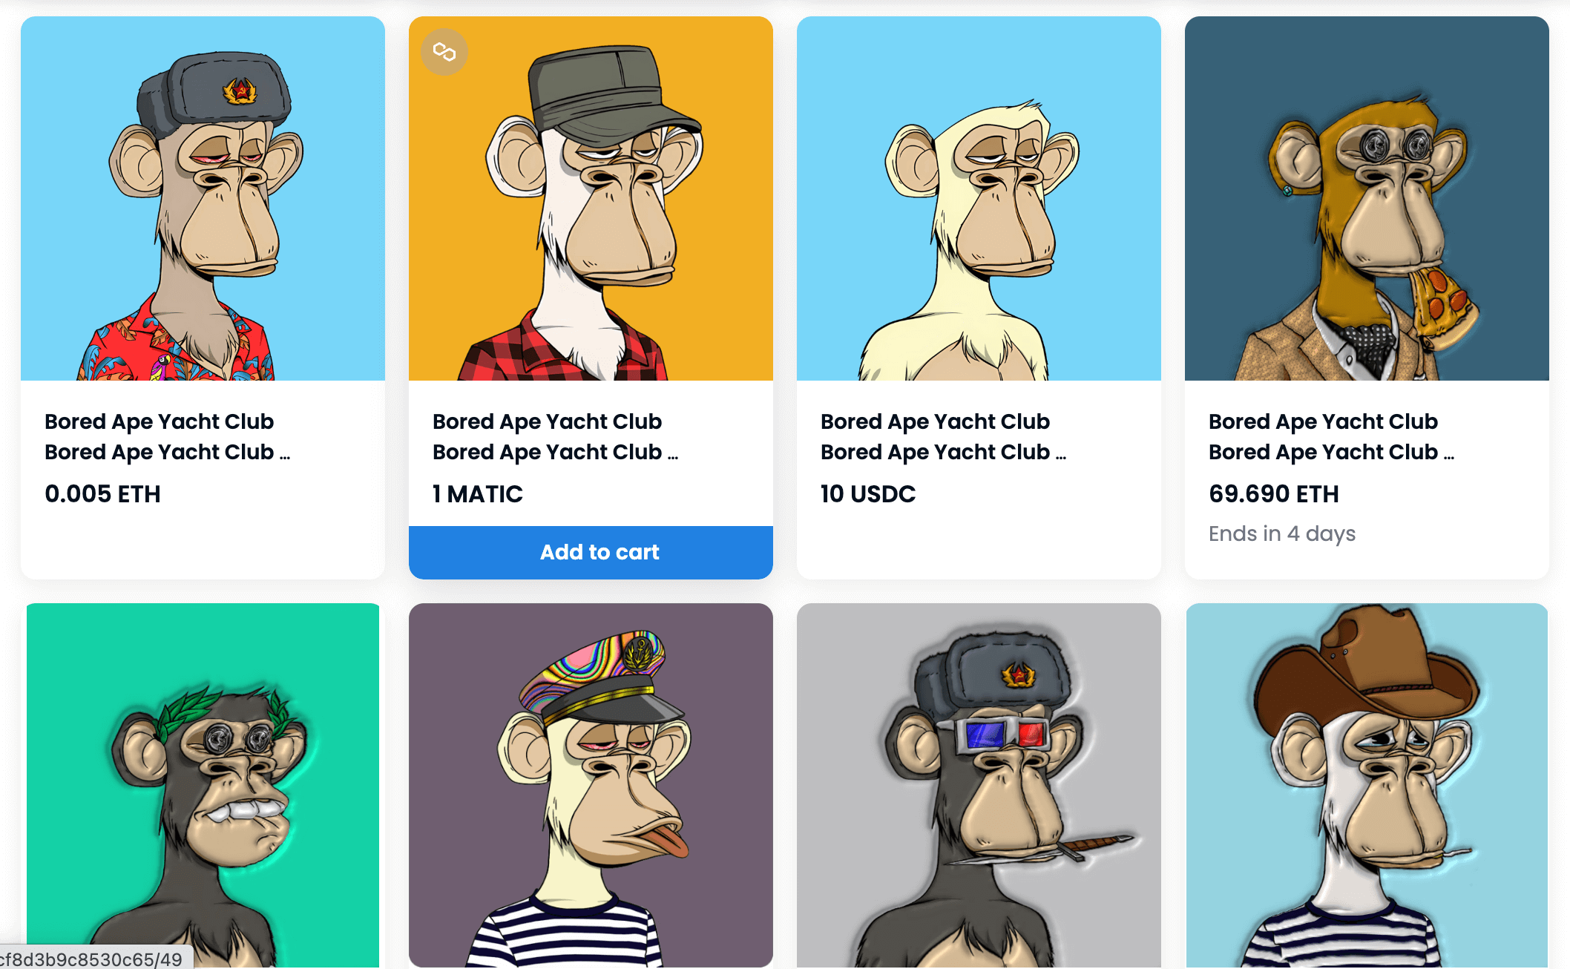Open the laurel wreath ape on green background
Viewport: 1570px width, 969px height.
pos(203,785)
